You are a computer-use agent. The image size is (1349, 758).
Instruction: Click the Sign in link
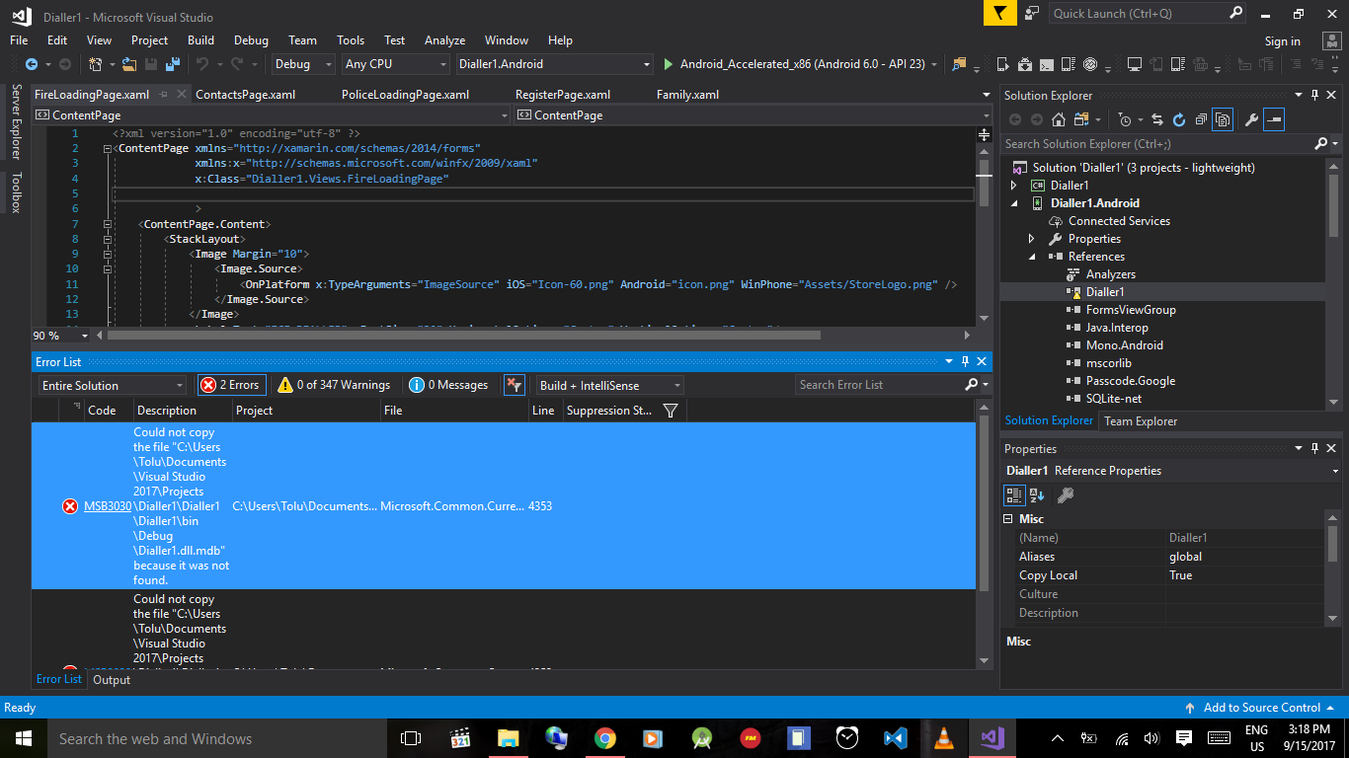pyautogui.click(x=1282, y=41)
